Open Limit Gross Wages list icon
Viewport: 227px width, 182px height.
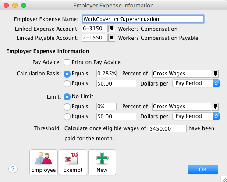pos(215,107)
